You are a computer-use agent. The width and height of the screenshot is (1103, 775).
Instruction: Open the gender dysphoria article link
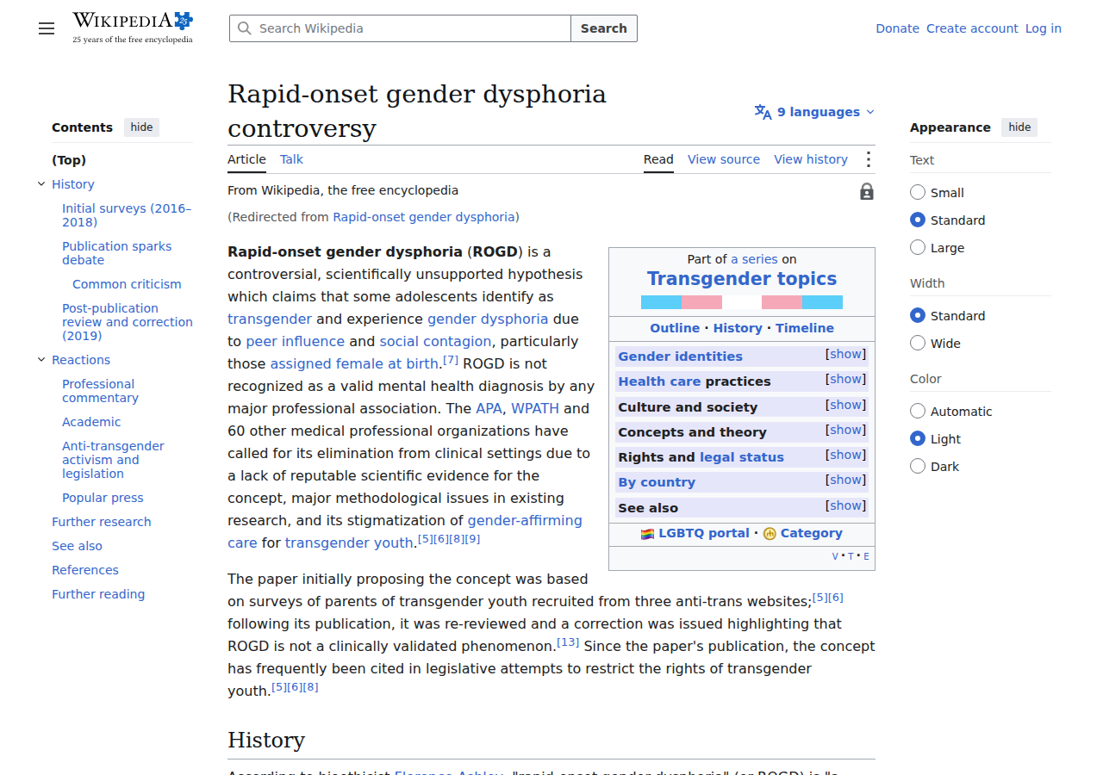488,319
